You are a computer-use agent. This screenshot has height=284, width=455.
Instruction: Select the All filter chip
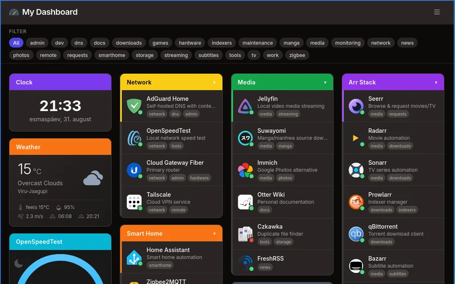(16, 43)
